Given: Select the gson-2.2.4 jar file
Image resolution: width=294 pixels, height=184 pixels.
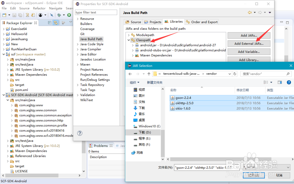Looking at the screenshot, I should coord(183,98).
